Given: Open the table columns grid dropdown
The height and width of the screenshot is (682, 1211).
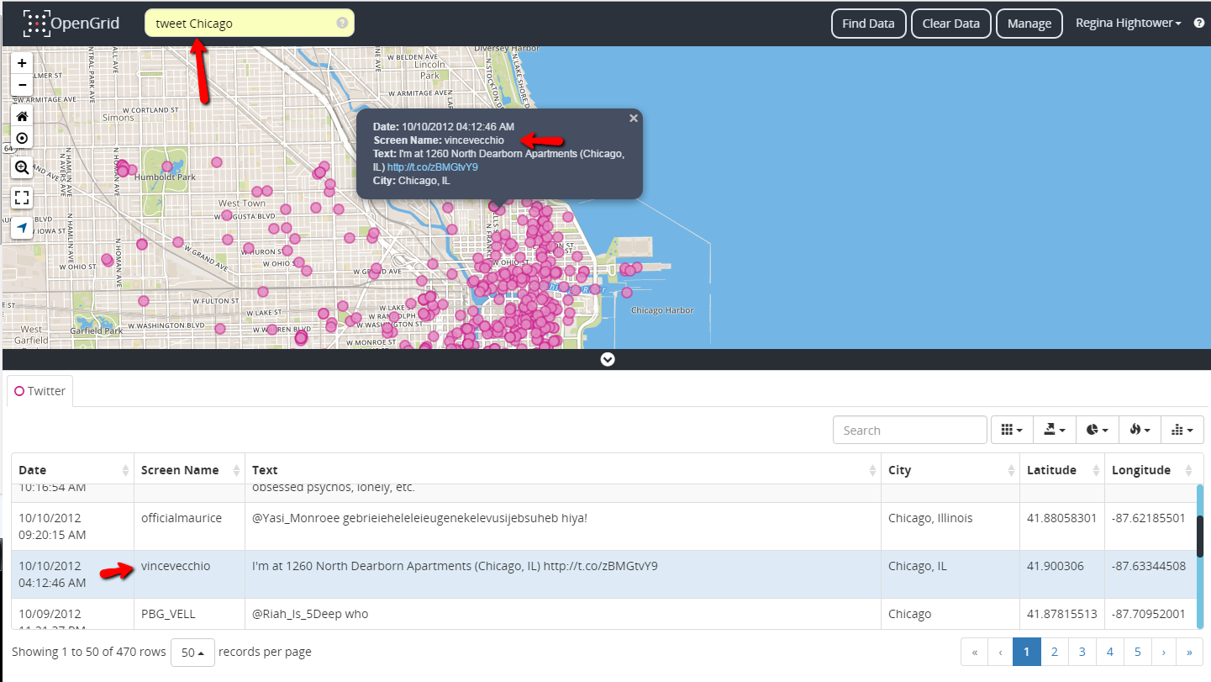Looking at the screenshot, I should tap(1012, 430).
